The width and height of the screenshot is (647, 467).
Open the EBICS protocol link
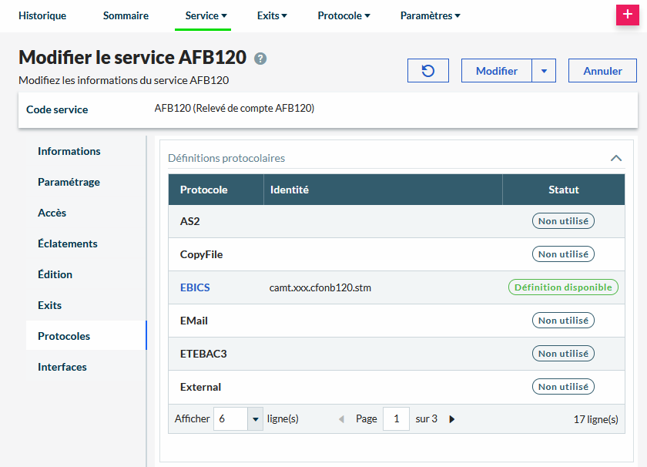tap(195, 287)
